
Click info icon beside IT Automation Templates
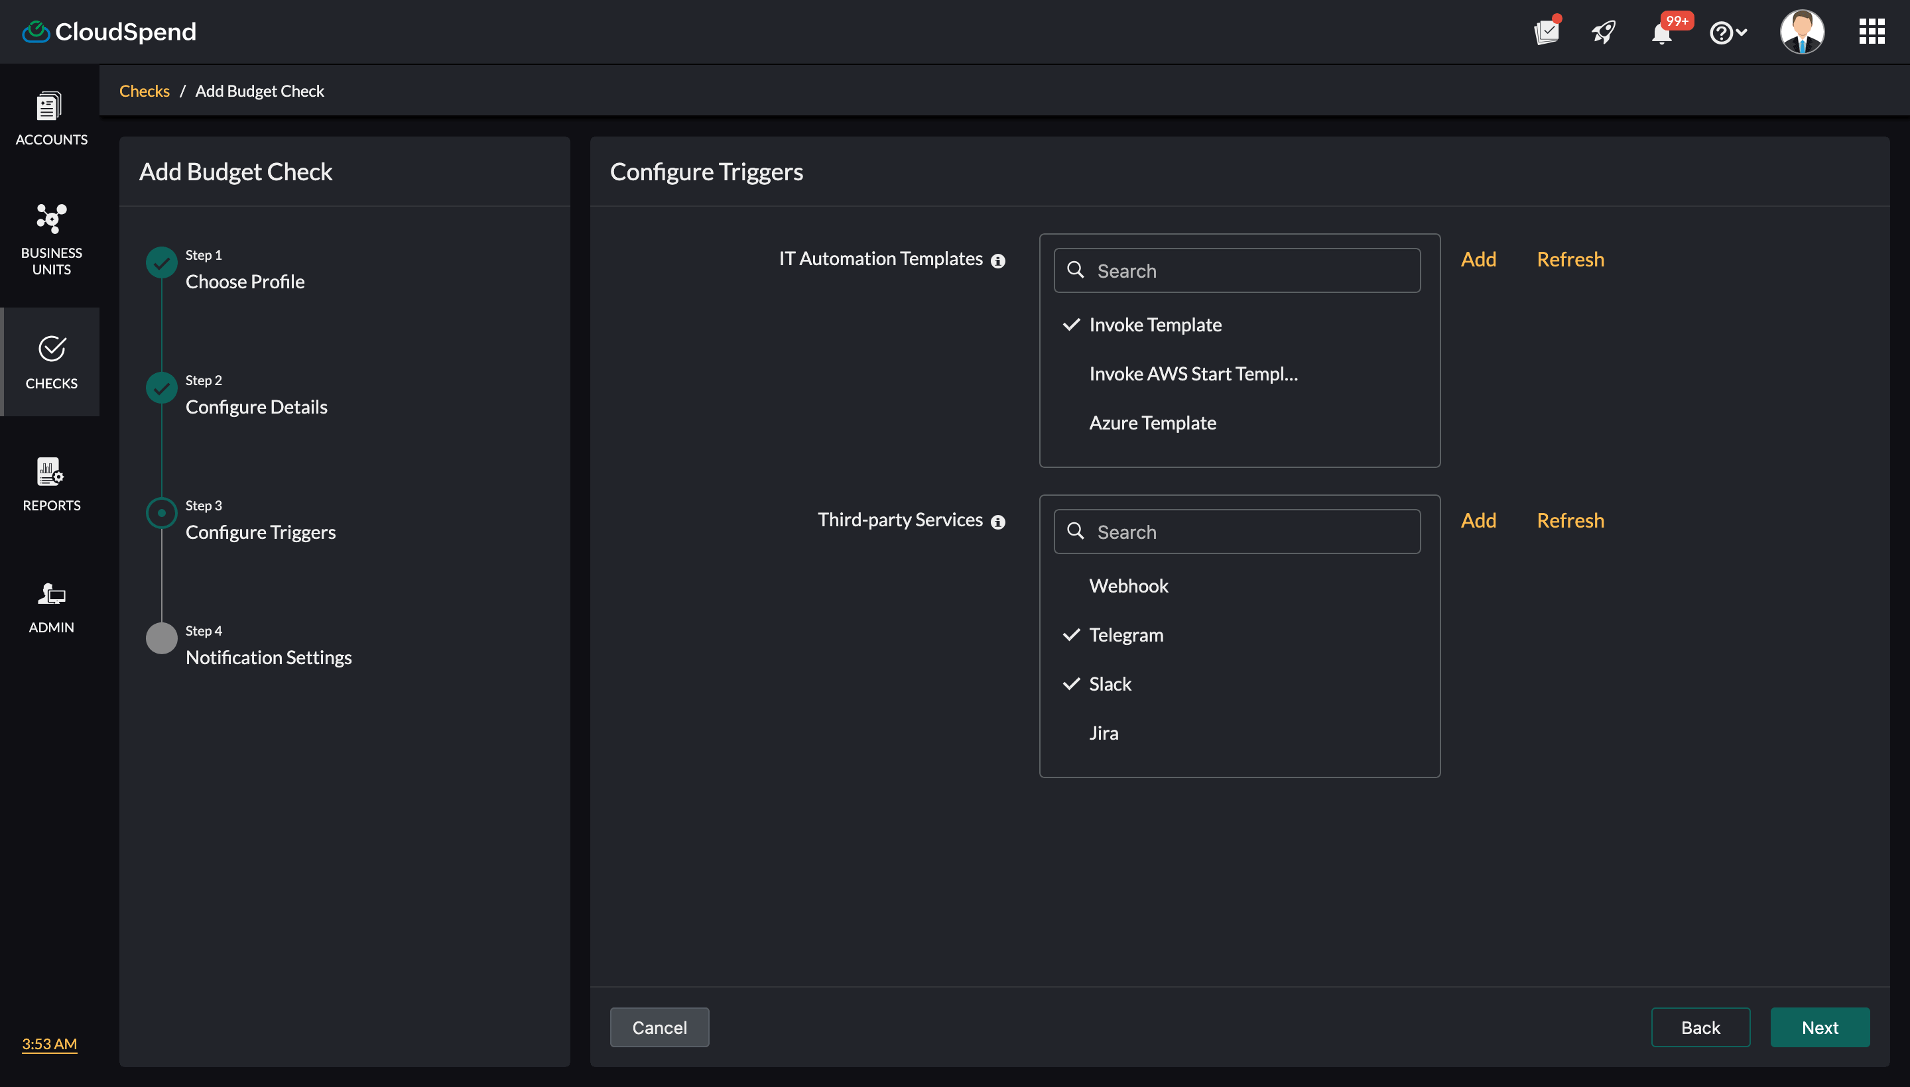coord(998,260)
